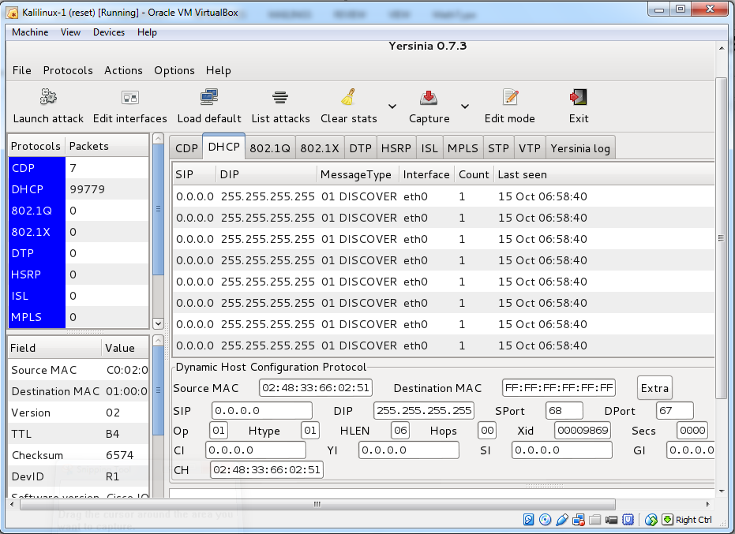The height and width of the screenshot is (534, 735).
Task: Switch to the 802.1X tab
Action: click(320, 148)
